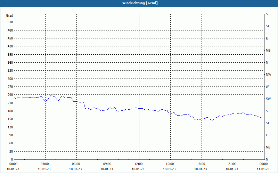Select the 12:00 time label

click(x=139, y=164)
